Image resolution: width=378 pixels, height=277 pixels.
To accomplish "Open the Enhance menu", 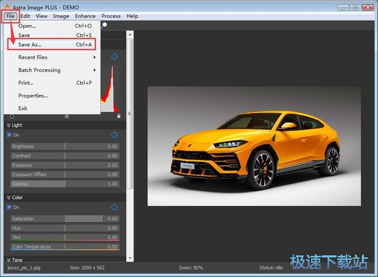I will [85, 16].
